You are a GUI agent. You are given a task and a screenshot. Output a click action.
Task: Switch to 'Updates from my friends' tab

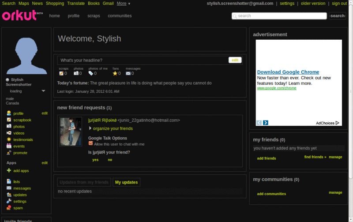tap(84, 182)
